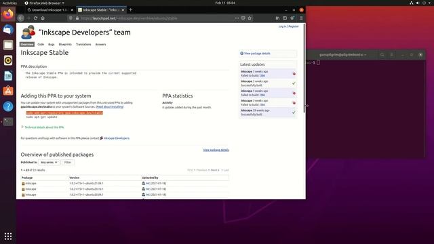Open the Code tab on Launchpad
434x244 pixels.
(41, 44)
